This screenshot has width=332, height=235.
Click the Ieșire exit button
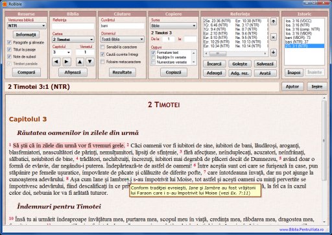pos(317,86)
